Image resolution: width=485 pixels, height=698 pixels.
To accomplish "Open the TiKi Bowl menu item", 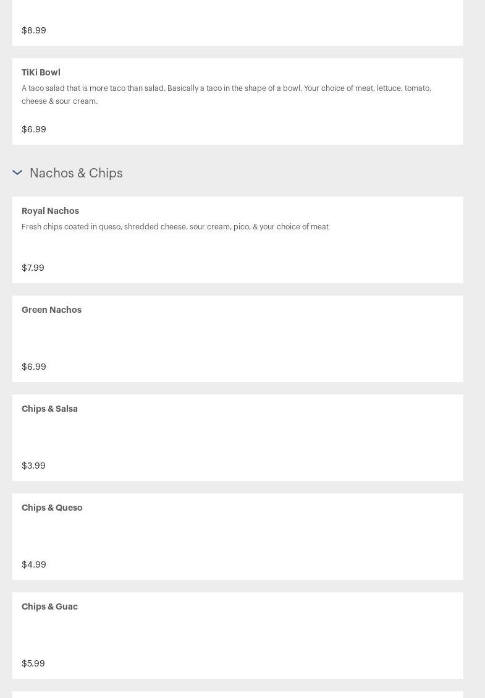I will 238,101.
